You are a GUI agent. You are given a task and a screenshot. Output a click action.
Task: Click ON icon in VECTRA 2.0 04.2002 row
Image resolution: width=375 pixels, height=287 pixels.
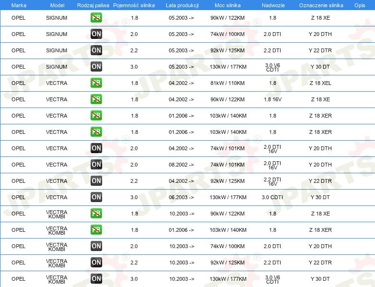tap(96, 148)
